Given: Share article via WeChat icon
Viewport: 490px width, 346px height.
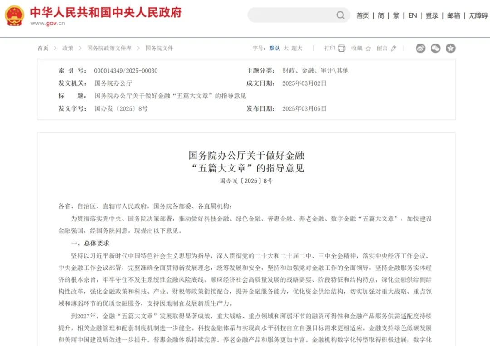Looking at the screenshot, I should coord(436,49).
